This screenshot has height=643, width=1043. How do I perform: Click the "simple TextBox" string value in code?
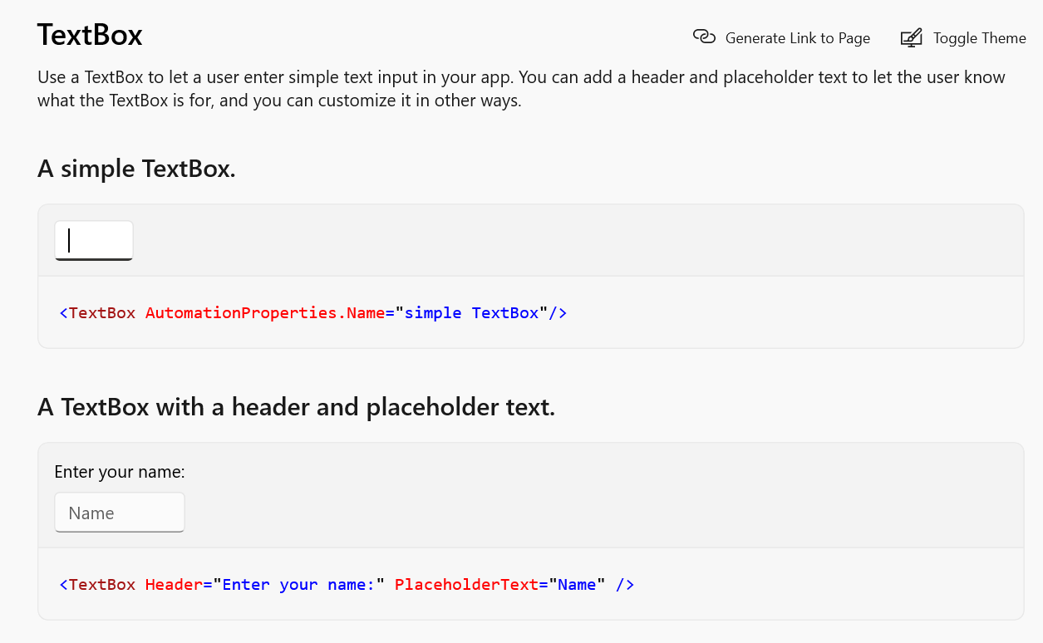click(x=472, y=313)
